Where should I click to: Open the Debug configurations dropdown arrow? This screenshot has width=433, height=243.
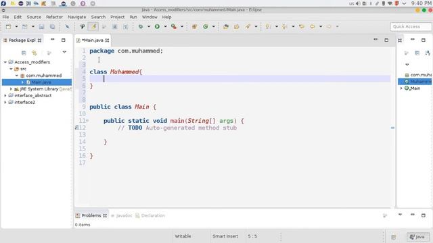(149, 26)
